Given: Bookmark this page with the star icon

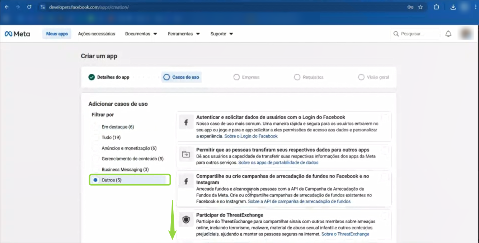Looking at the screenshot, I should point(421,7).
